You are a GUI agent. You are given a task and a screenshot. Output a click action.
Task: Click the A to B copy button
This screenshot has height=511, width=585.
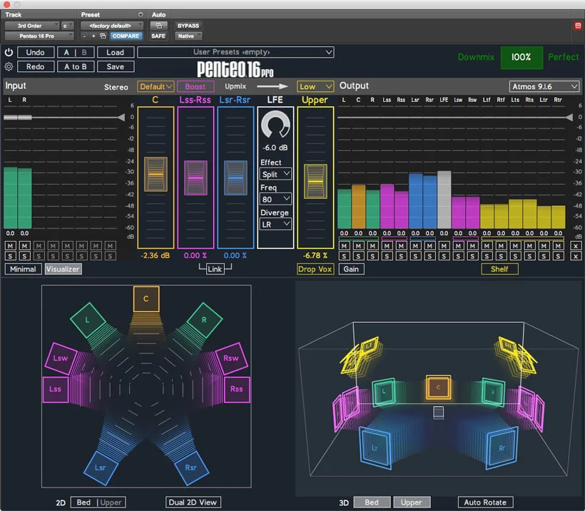pos(76,67)
